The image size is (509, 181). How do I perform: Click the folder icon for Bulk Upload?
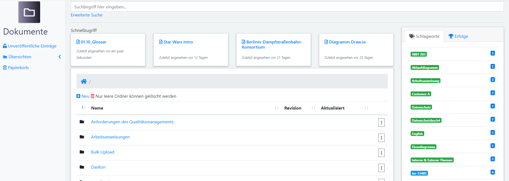coord(82,152)
